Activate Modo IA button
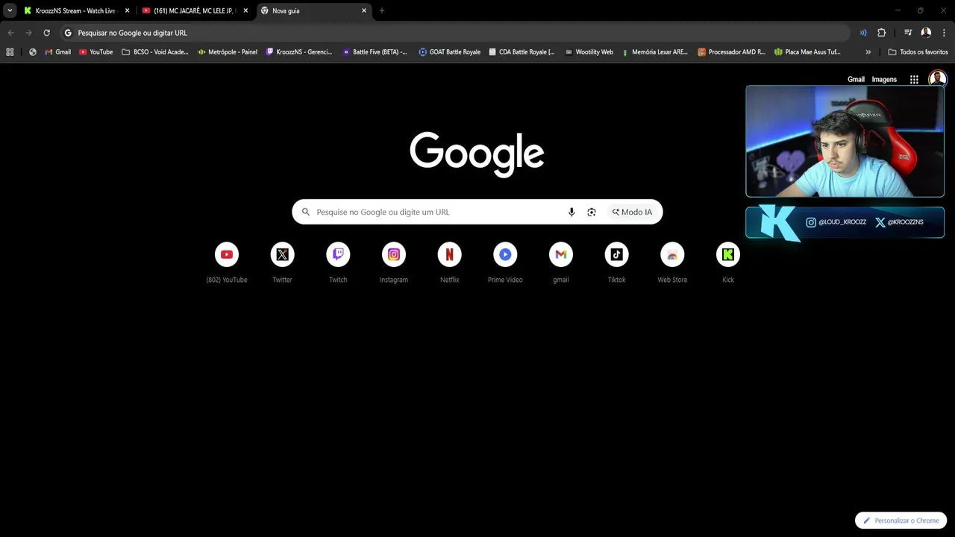Viewport: 955px width, 537px height. pos(632,212)
